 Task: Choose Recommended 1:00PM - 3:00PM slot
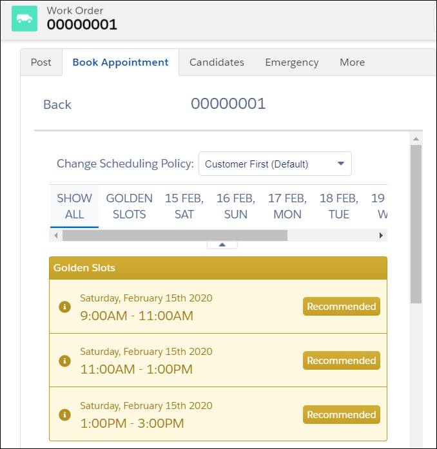click(342, 414)
